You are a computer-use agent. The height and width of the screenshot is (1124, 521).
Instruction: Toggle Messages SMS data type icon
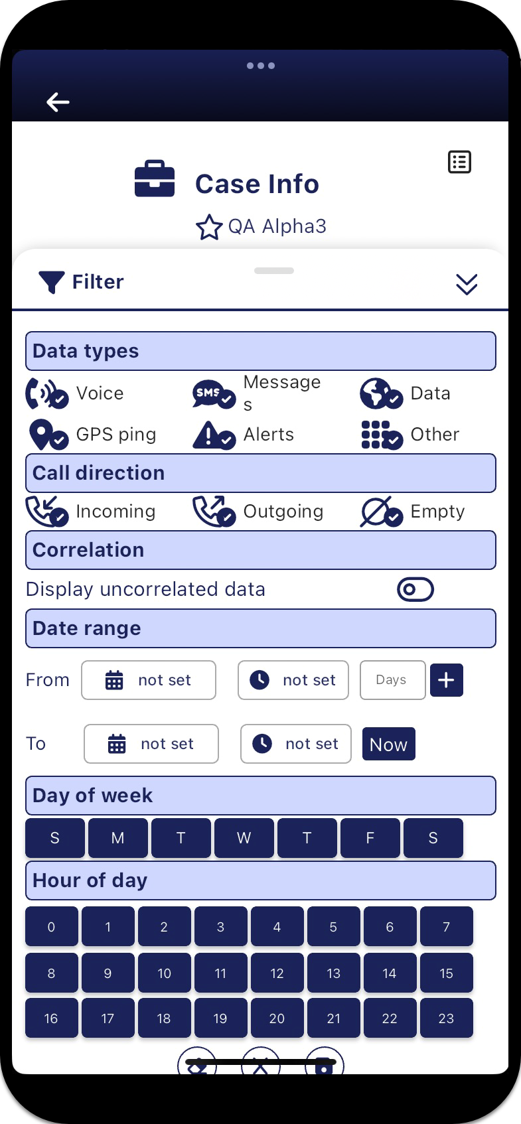coord(214,393)
